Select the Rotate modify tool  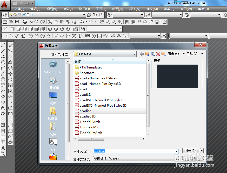[x=10, y=79]
